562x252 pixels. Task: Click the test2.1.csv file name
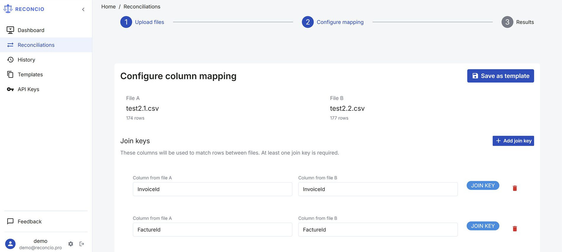tap(142, 108)
